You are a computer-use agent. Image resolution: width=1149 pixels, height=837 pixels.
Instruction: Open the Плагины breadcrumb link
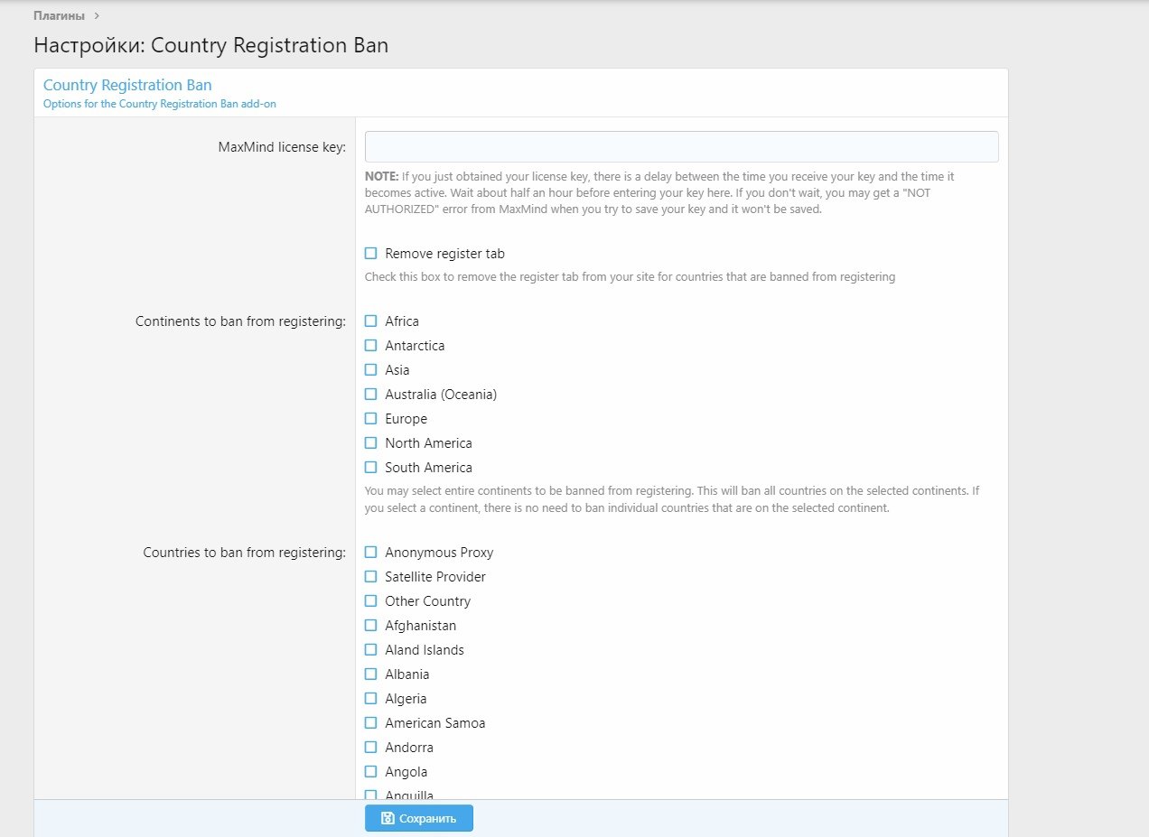pyautogui.click(x=60, y=15)
